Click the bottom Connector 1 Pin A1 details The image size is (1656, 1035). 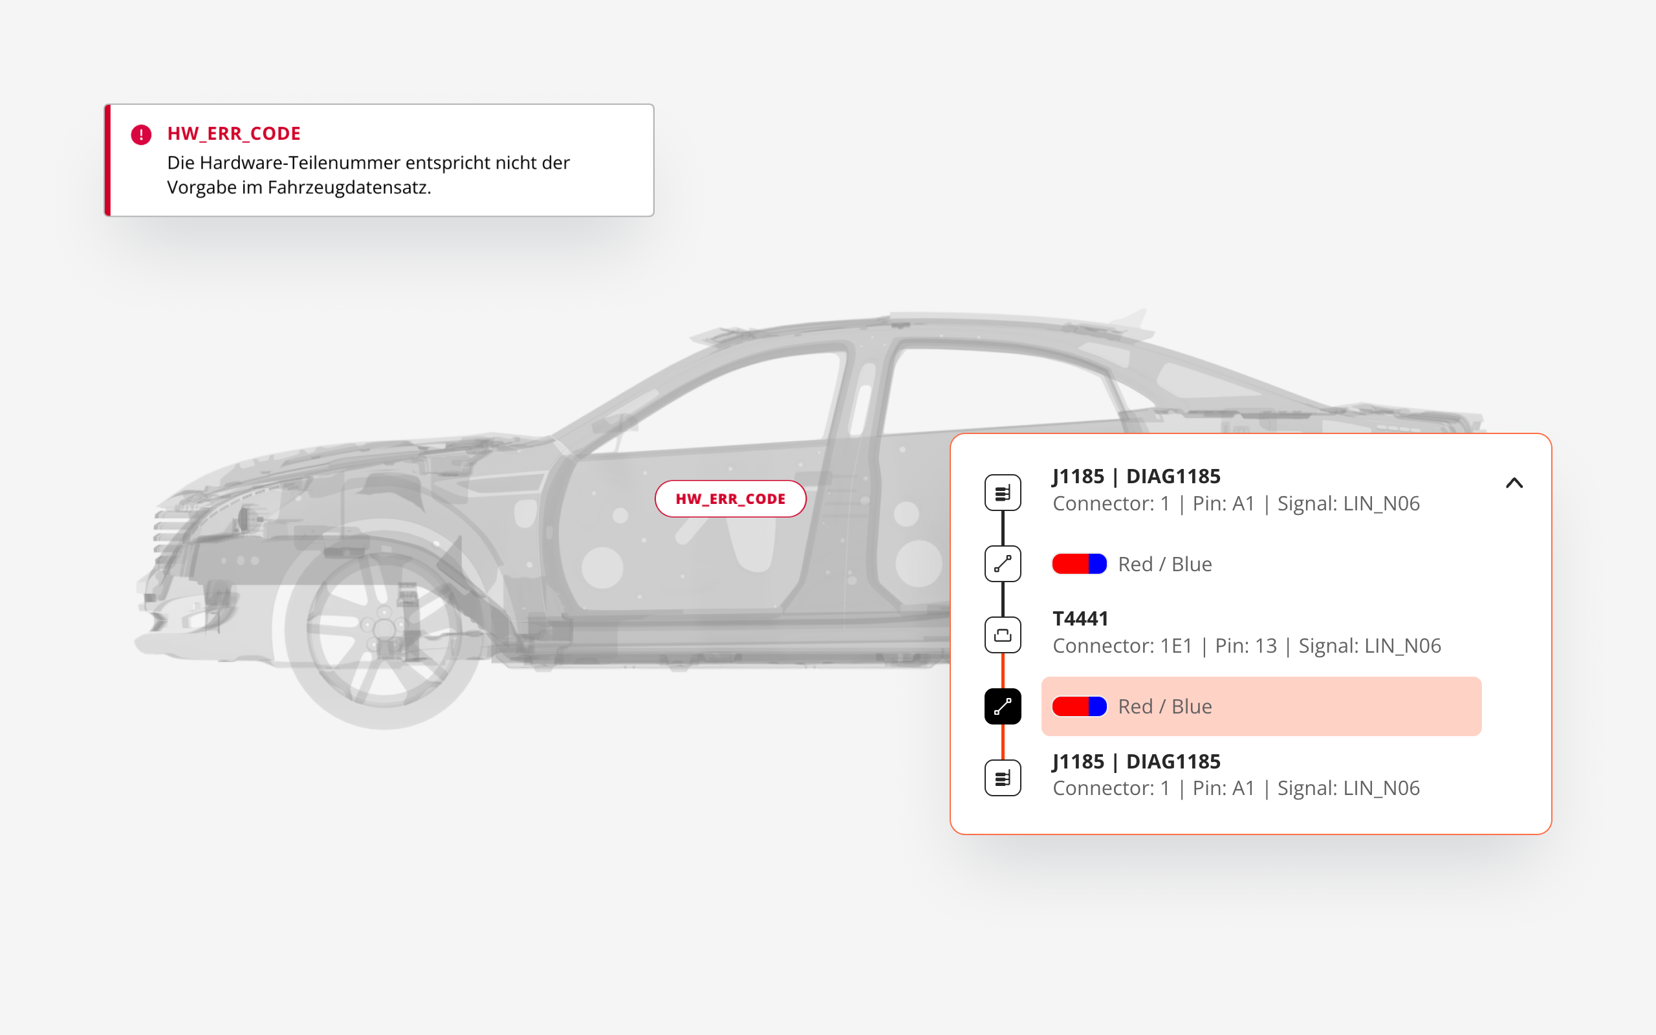pos(1236,788)
